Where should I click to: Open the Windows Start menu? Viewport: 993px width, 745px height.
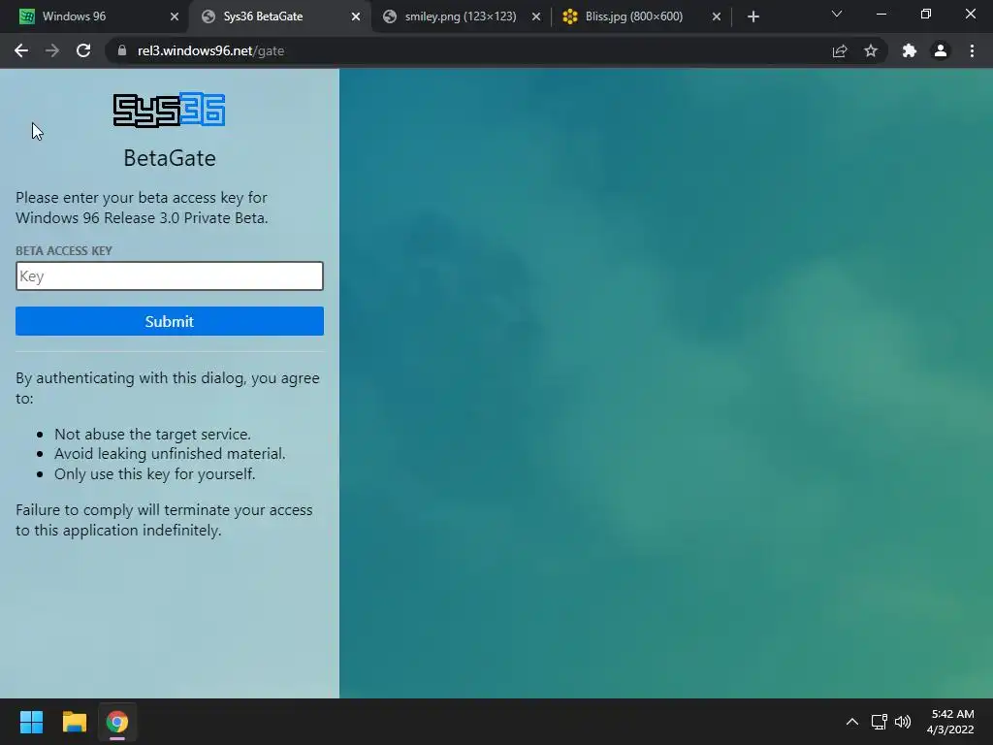pos(31,722)
